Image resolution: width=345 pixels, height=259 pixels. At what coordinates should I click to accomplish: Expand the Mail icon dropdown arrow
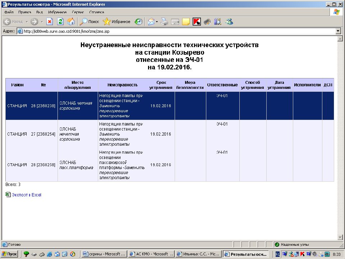[157, 22]
